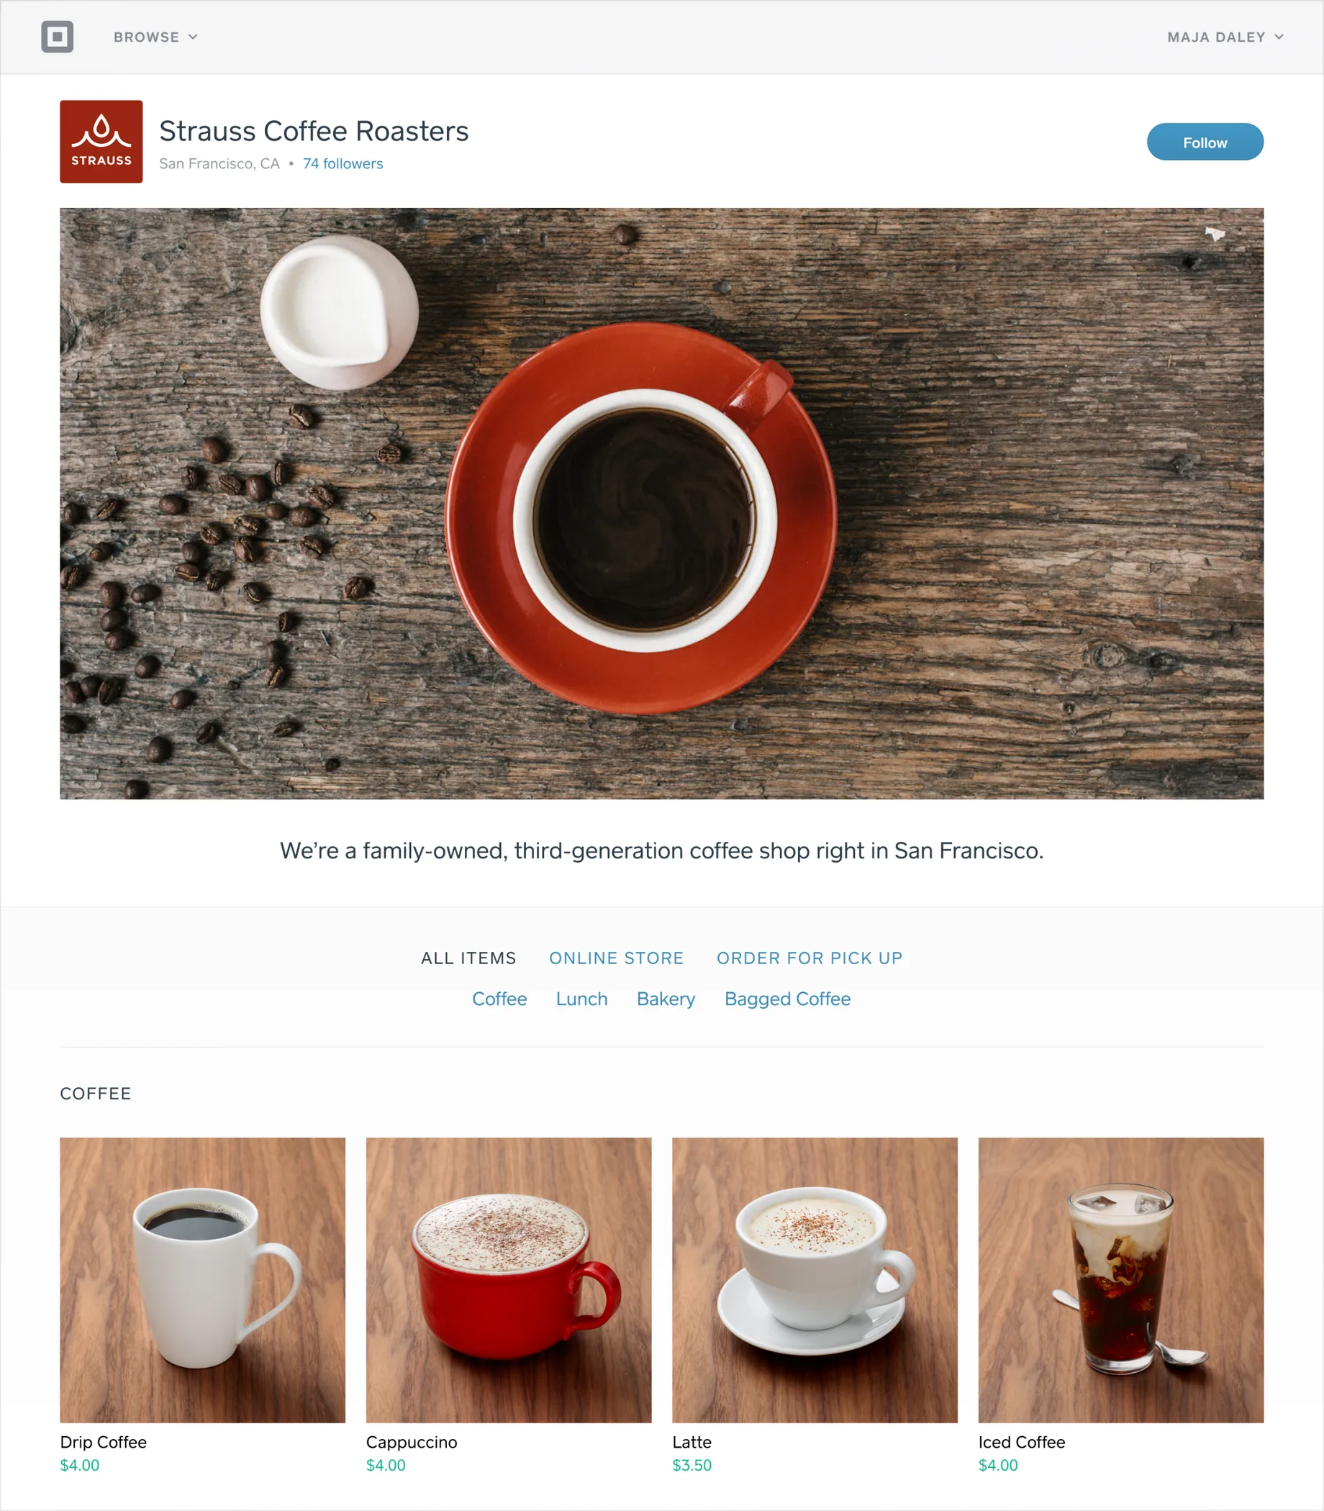
Task: Click the large coffee cup banner image
Action: click(662, 503)
